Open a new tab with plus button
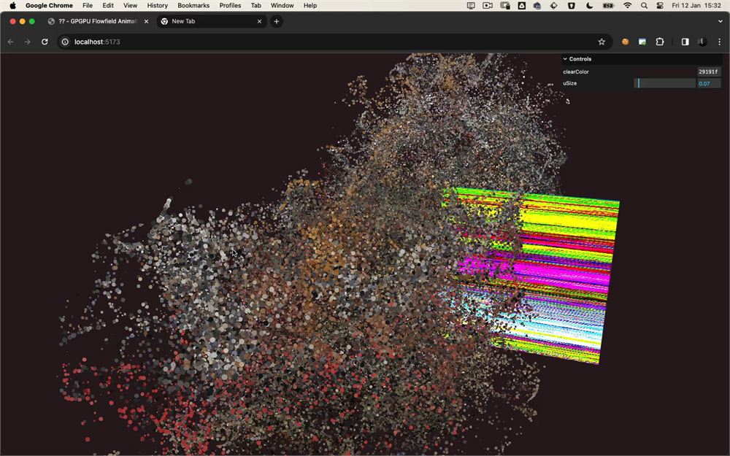The image size is (730, 456). pyautogui.click(x=276, y=21)
